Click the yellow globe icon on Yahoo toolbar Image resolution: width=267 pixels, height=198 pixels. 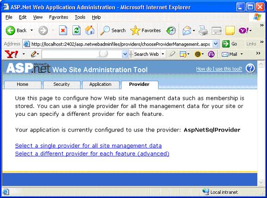click(x=197, y=54)
